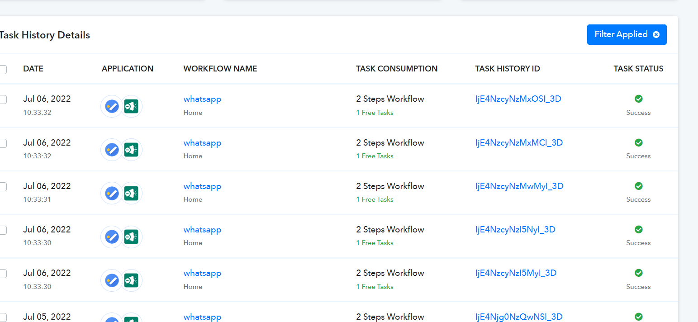Image resolution: width=698 pixels, height=322 pixels.
Task: Click green WhatsApp messaging icon in IjE4NzcyNzMxMCI_3D row
Action: coord(131,150)
